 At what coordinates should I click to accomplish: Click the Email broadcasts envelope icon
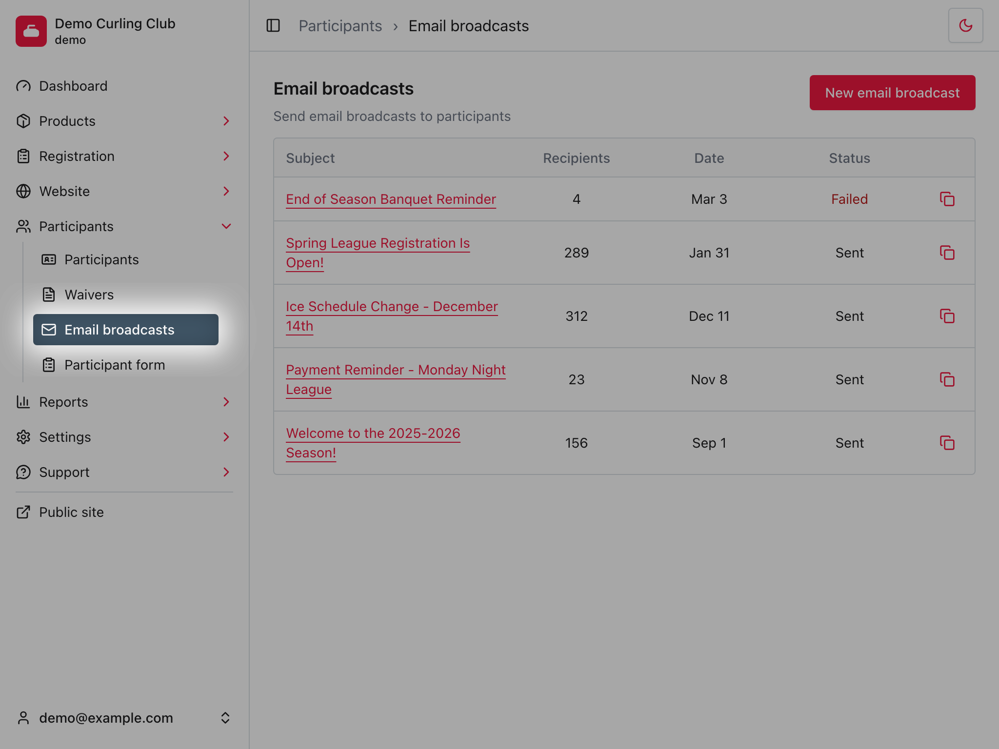point(49,330)
